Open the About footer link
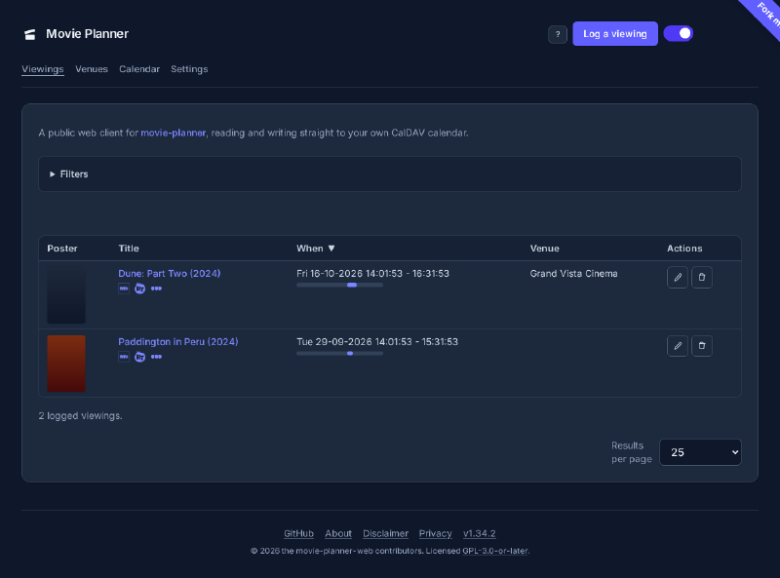 coord(338,533)
